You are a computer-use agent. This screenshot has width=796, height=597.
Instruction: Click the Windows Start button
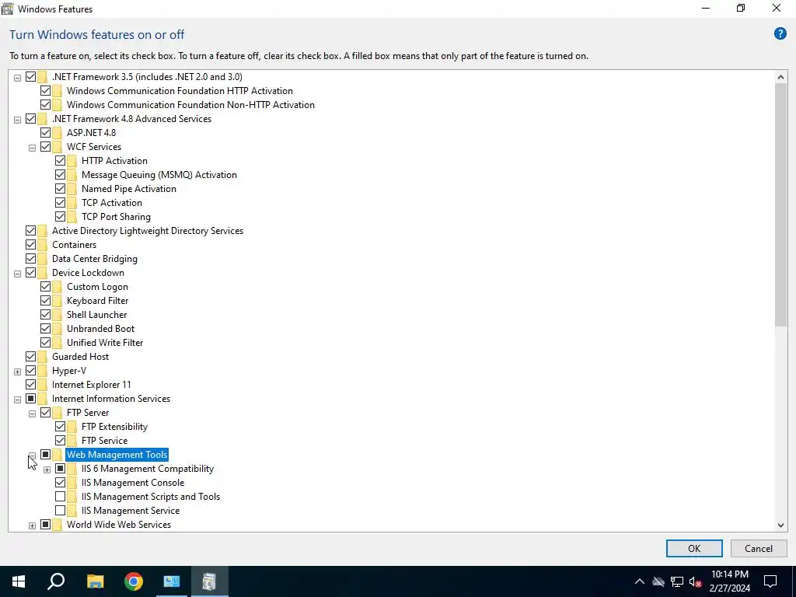pyautogui.click(x=19, y=581)
